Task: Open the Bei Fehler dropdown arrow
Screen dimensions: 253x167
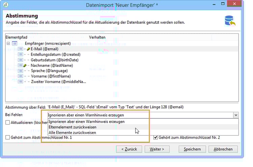Action: (x=236, y=115)
